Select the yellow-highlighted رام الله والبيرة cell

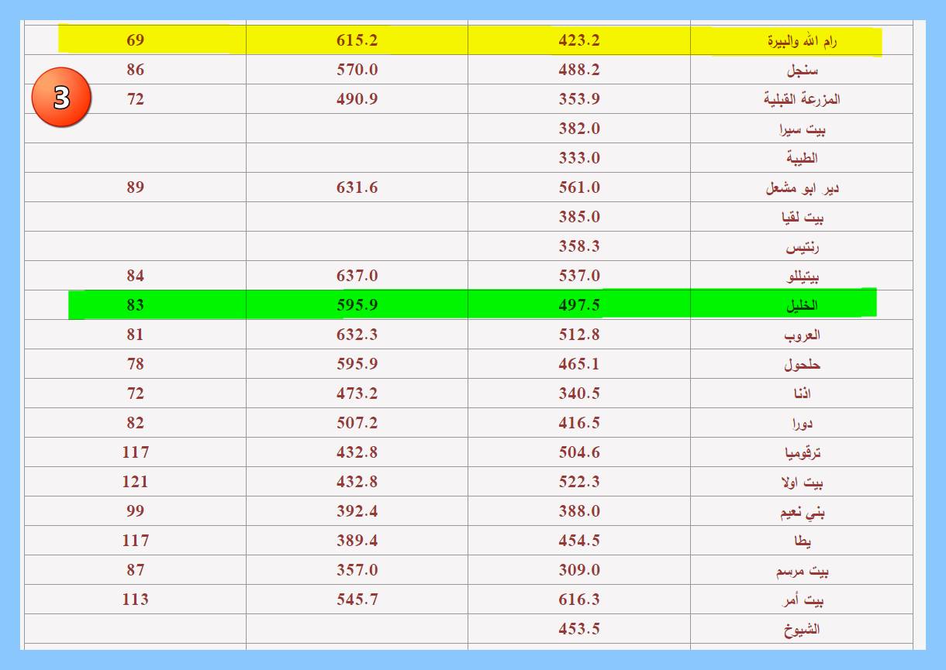pos(802,41)
